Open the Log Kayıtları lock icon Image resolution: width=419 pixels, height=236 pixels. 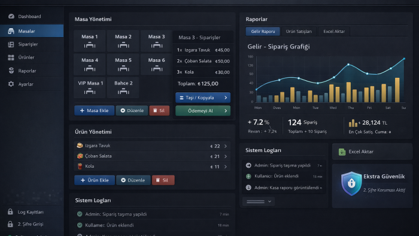pyautogui.click(x=10, y=211)
